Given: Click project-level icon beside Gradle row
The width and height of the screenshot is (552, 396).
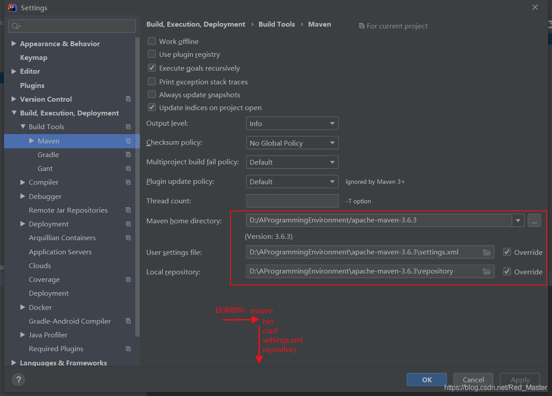Looking at the screenshot, I should [x=128, y=154].
